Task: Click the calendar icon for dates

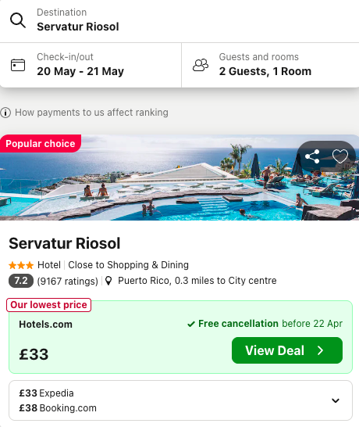Action: [x=18, y=65]
